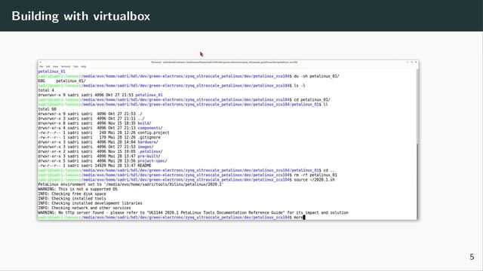Maximize the terminal window
The width and height of the screenshot is (483, 271).
tap(412, 62)
